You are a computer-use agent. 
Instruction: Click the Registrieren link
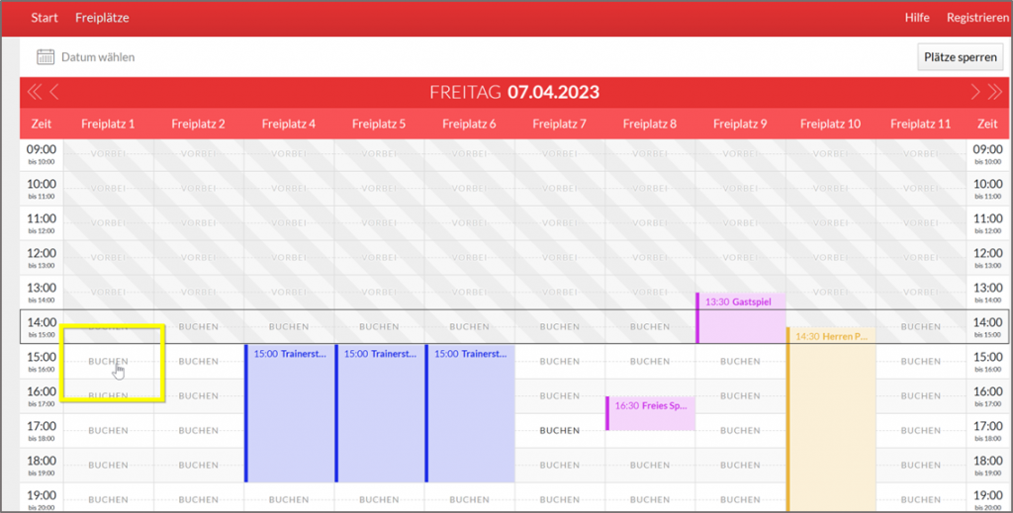(x=976, y=18)
